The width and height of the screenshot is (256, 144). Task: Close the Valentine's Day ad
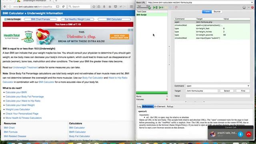pyautogui.click(x=132, y=30)
